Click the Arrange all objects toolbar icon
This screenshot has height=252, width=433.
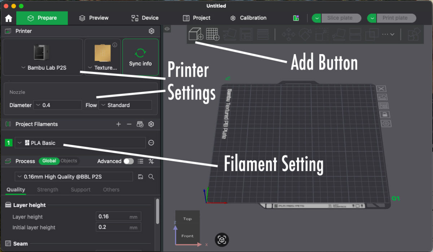tap(246, 34)
